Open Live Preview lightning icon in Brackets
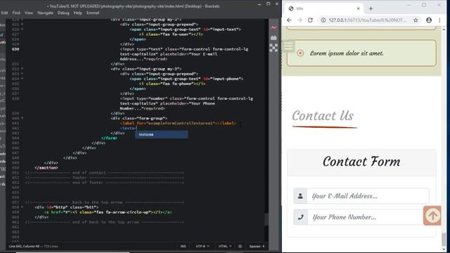Image resolution: width=450 pixels, height=253 pixels. pos(274,28)
